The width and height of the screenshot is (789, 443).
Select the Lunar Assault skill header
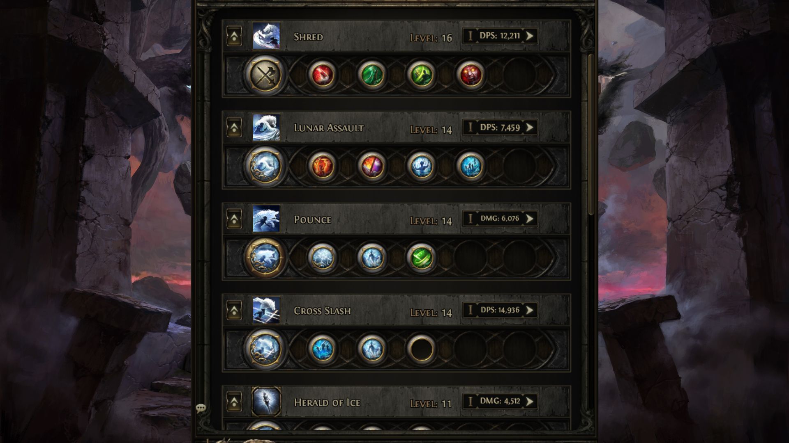click(397, 128)
